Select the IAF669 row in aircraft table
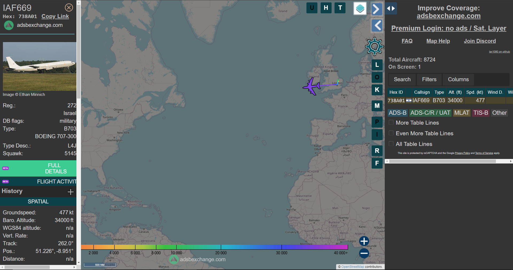The height and width of the screenshot is (270, 513). (x=450, y=100)
